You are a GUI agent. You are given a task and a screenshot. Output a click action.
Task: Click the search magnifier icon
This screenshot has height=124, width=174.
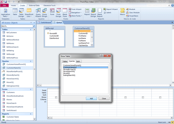[x=34, y=26]
